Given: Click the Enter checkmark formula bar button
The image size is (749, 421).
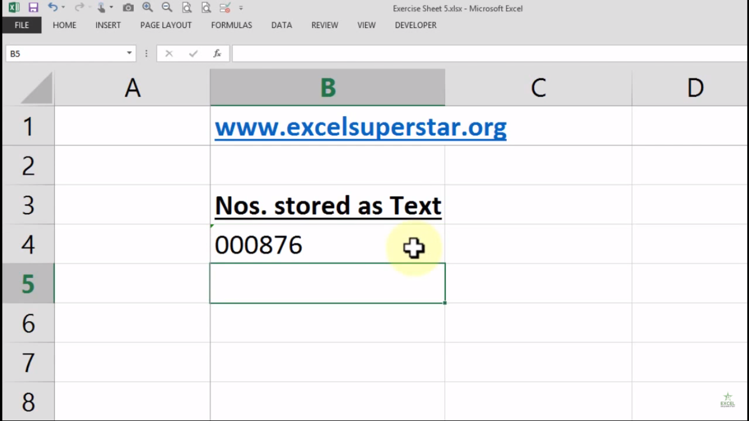Looking at the screenshot, I should pyautogui.click(x=193, y=53).
